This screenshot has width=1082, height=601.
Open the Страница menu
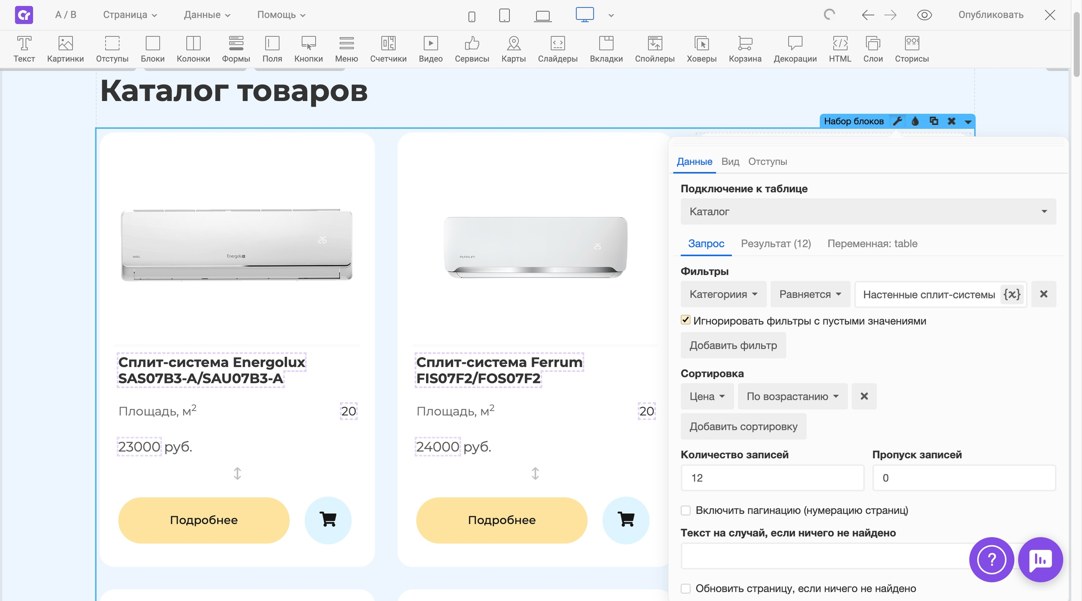coord(130,15)
